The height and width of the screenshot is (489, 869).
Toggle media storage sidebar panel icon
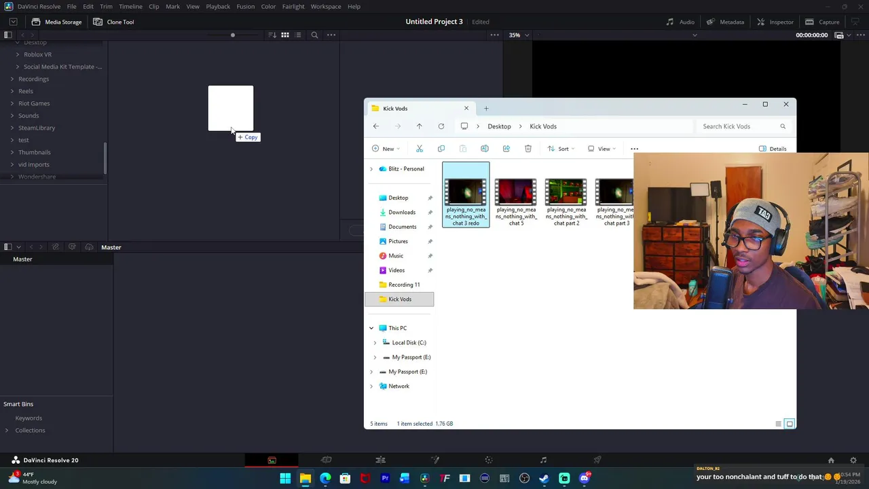tap(7, 35)
